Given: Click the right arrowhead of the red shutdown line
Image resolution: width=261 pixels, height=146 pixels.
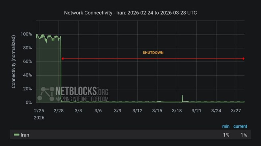Looking at the screenshot, I should [243, 59].
